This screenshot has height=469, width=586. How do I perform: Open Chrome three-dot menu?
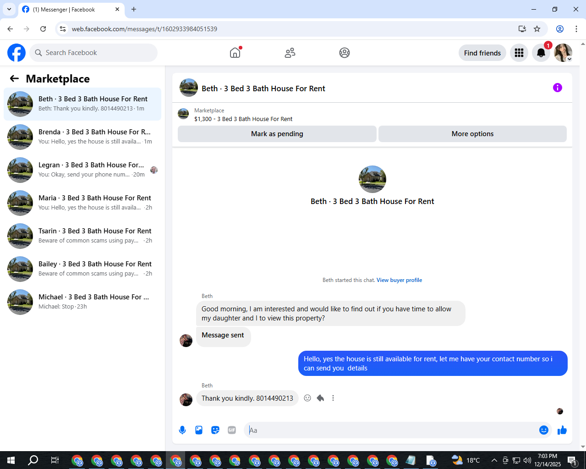pyautogui.click(x=576, y=29)
